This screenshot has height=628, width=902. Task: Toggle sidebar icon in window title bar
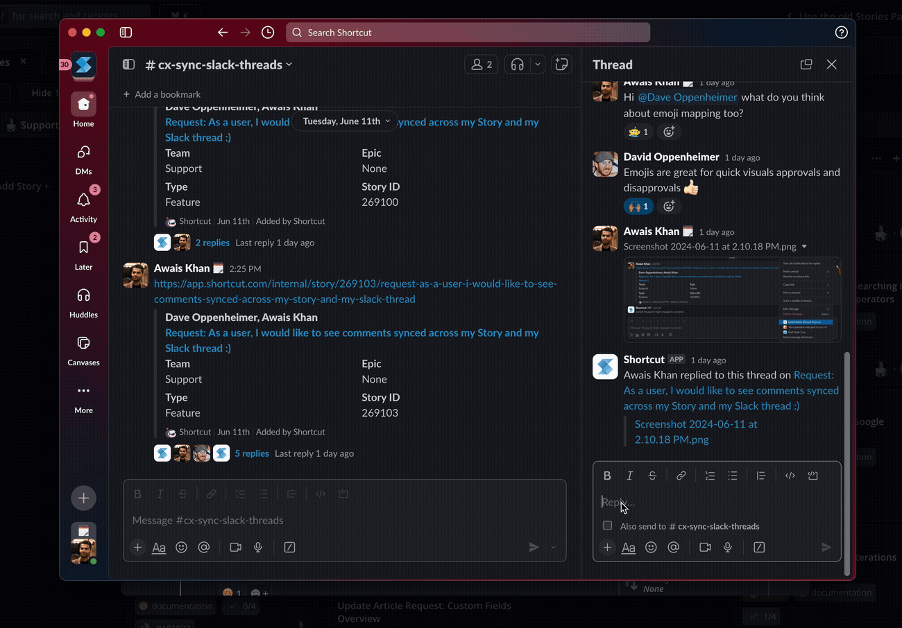click(x=126, y=32)
